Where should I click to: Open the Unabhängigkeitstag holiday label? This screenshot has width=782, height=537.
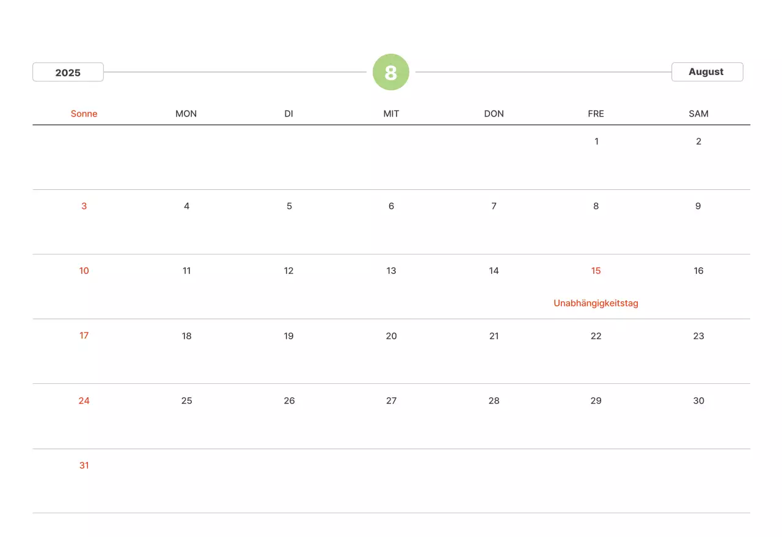[x=596, y=303]
